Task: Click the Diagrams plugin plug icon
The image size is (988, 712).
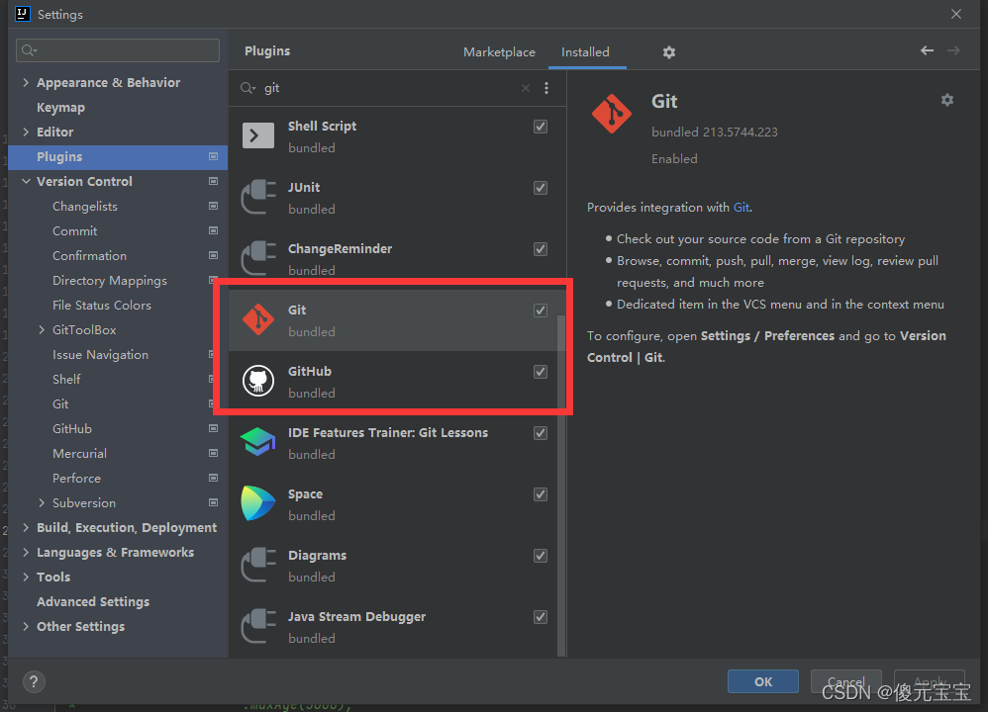Action: [258, 565]
